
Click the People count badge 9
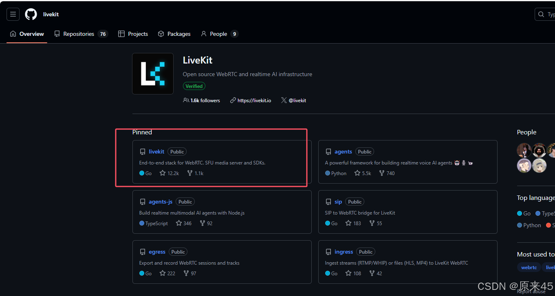[x=234, y=34]
